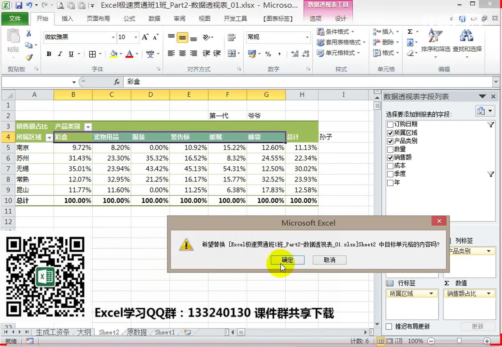Toggle Bold formatting
Screen dimensions: 502x347
pyautogui.click(x=49, y=54)
